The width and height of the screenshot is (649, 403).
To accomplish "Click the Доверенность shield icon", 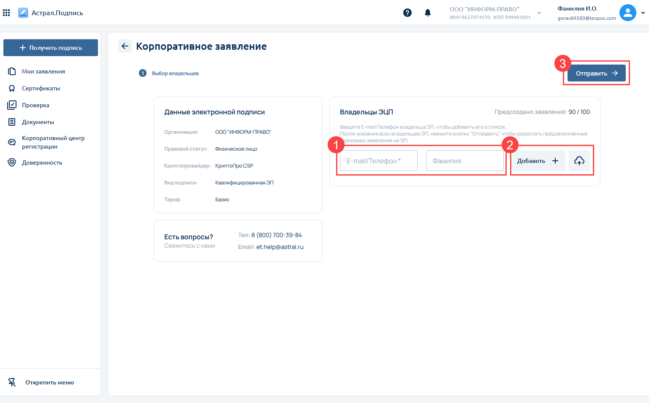I will pyautogui.click(x=12, y=162).
